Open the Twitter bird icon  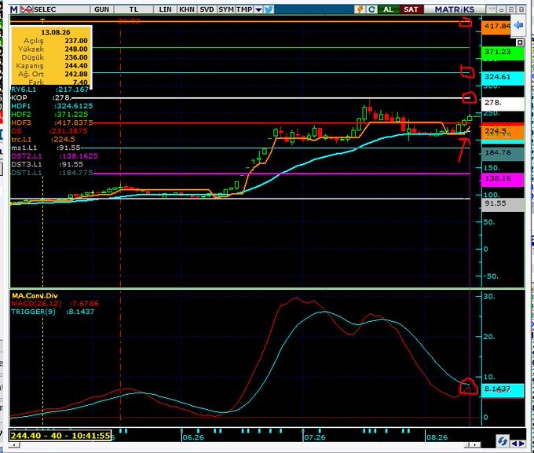tap(269, 9)
